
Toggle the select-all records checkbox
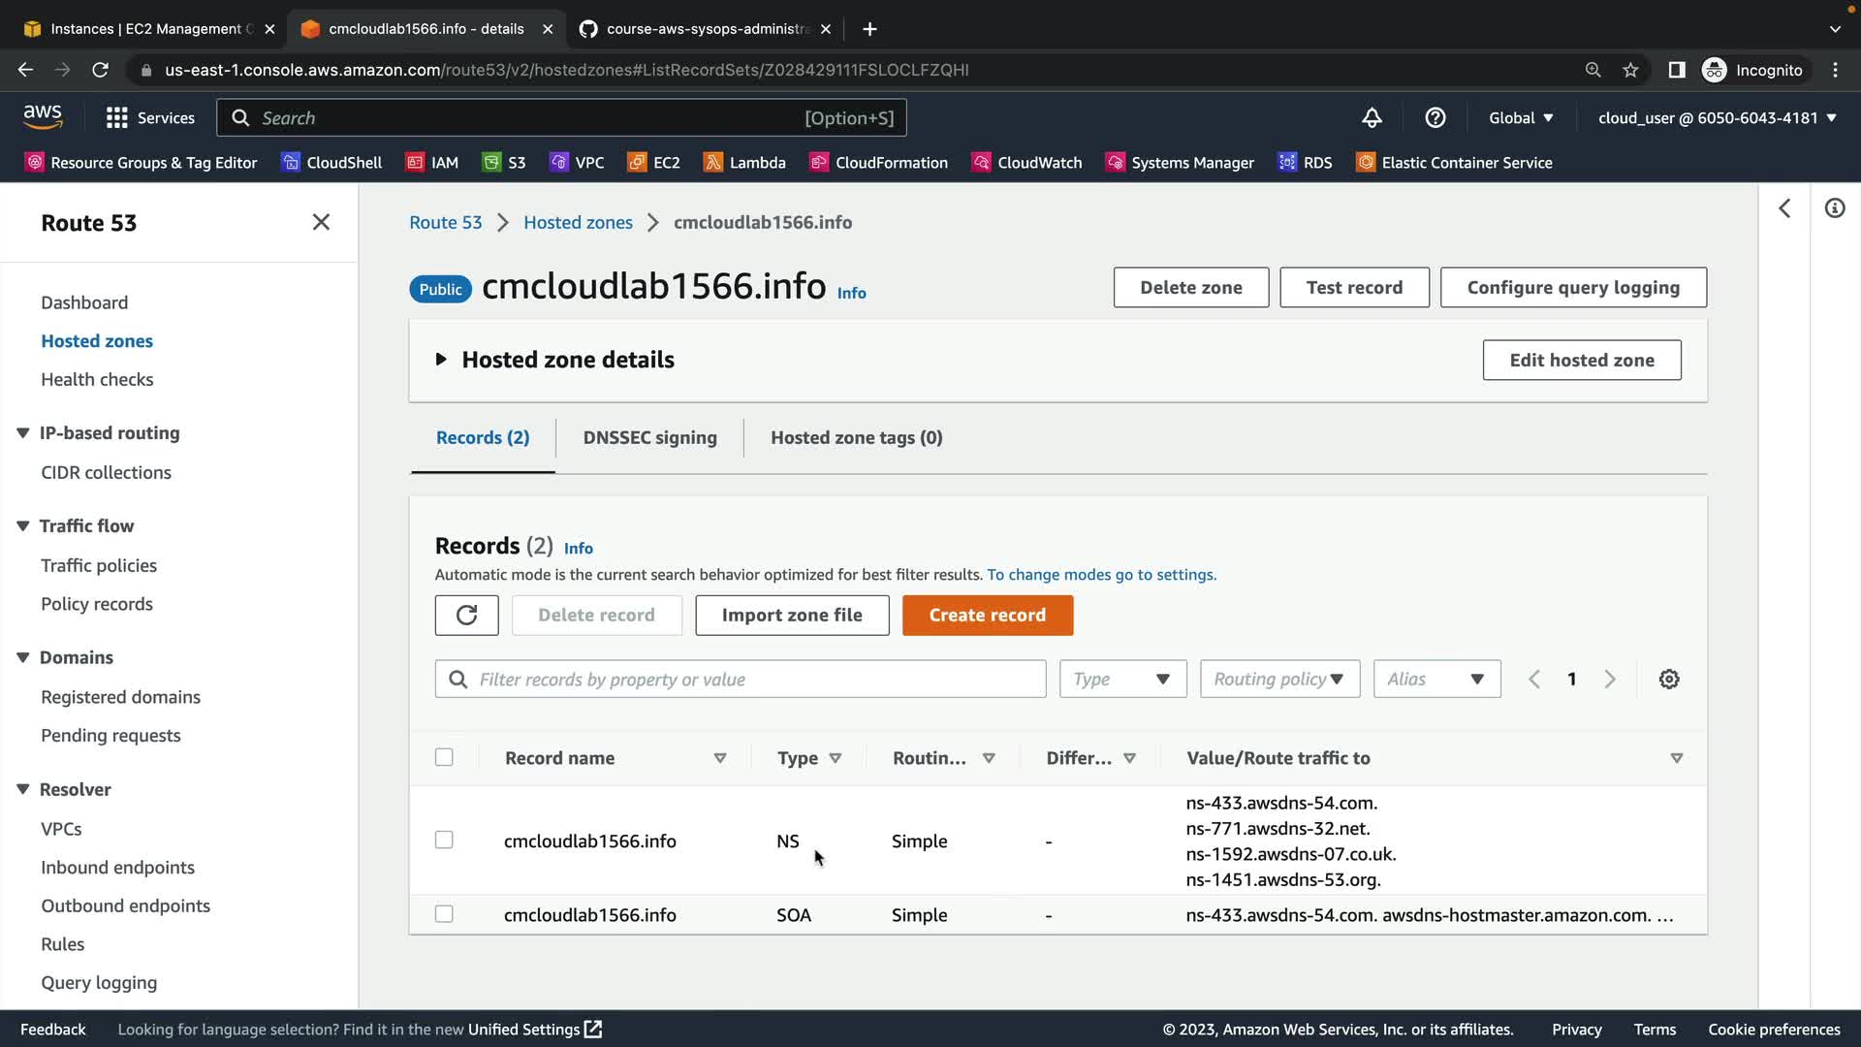pyautogui.click(x=444, y=757)
